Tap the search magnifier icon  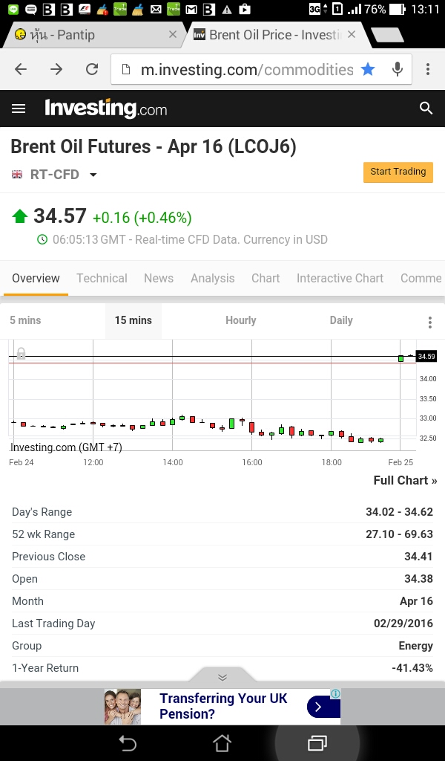coord(426,109)
